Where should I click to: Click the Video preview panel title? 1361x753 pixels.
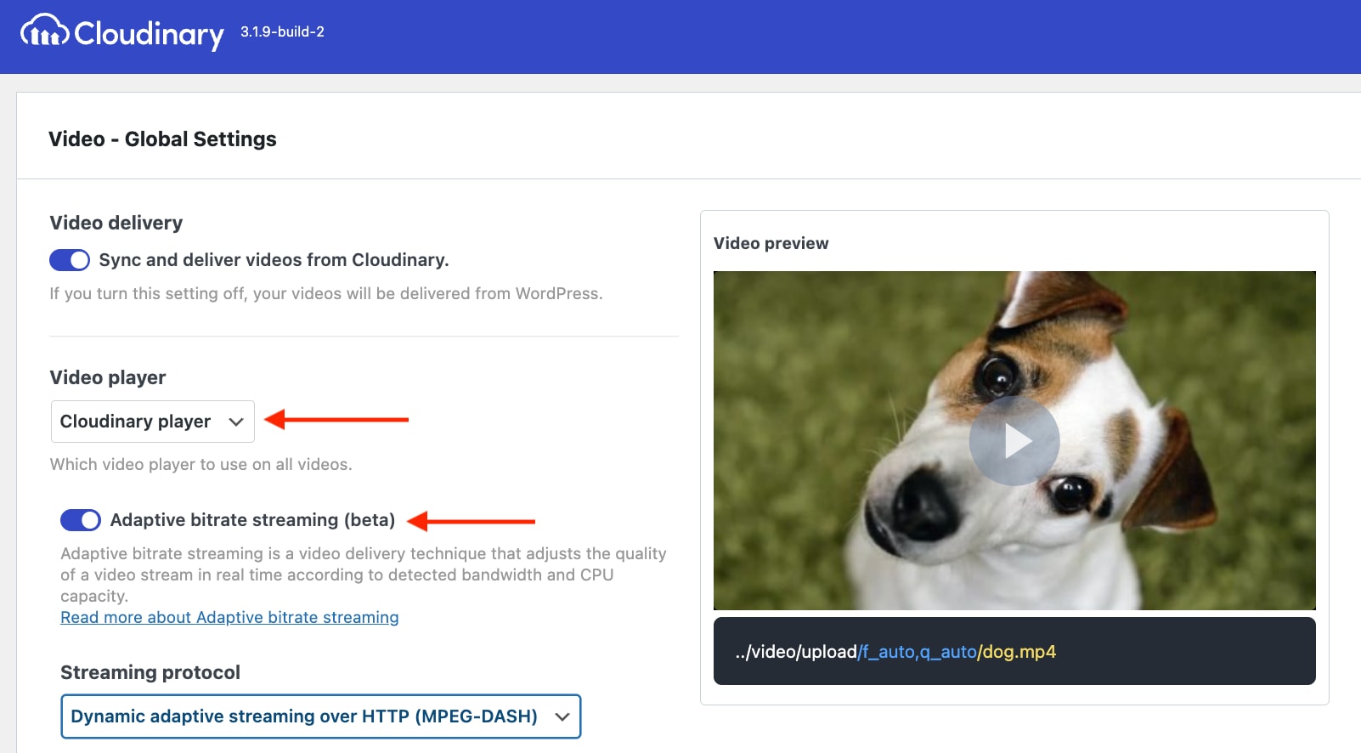(771, 243)
